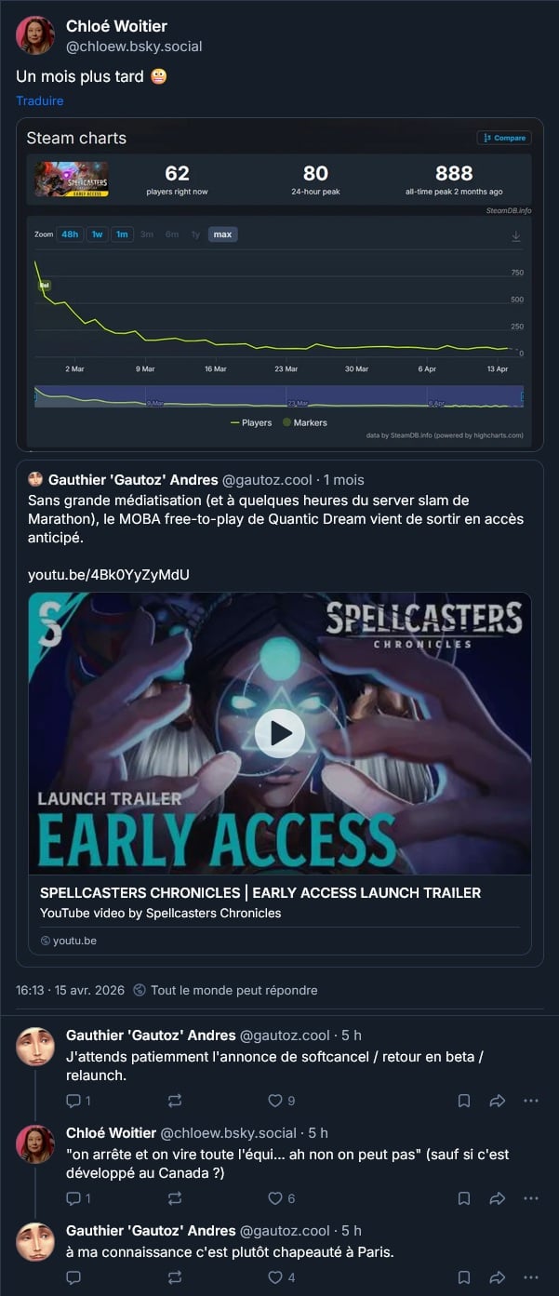Open the Spellcasters Chronicles YouTube card title
The height and width of the screenshot is (1296, 559).
point(260,892)
